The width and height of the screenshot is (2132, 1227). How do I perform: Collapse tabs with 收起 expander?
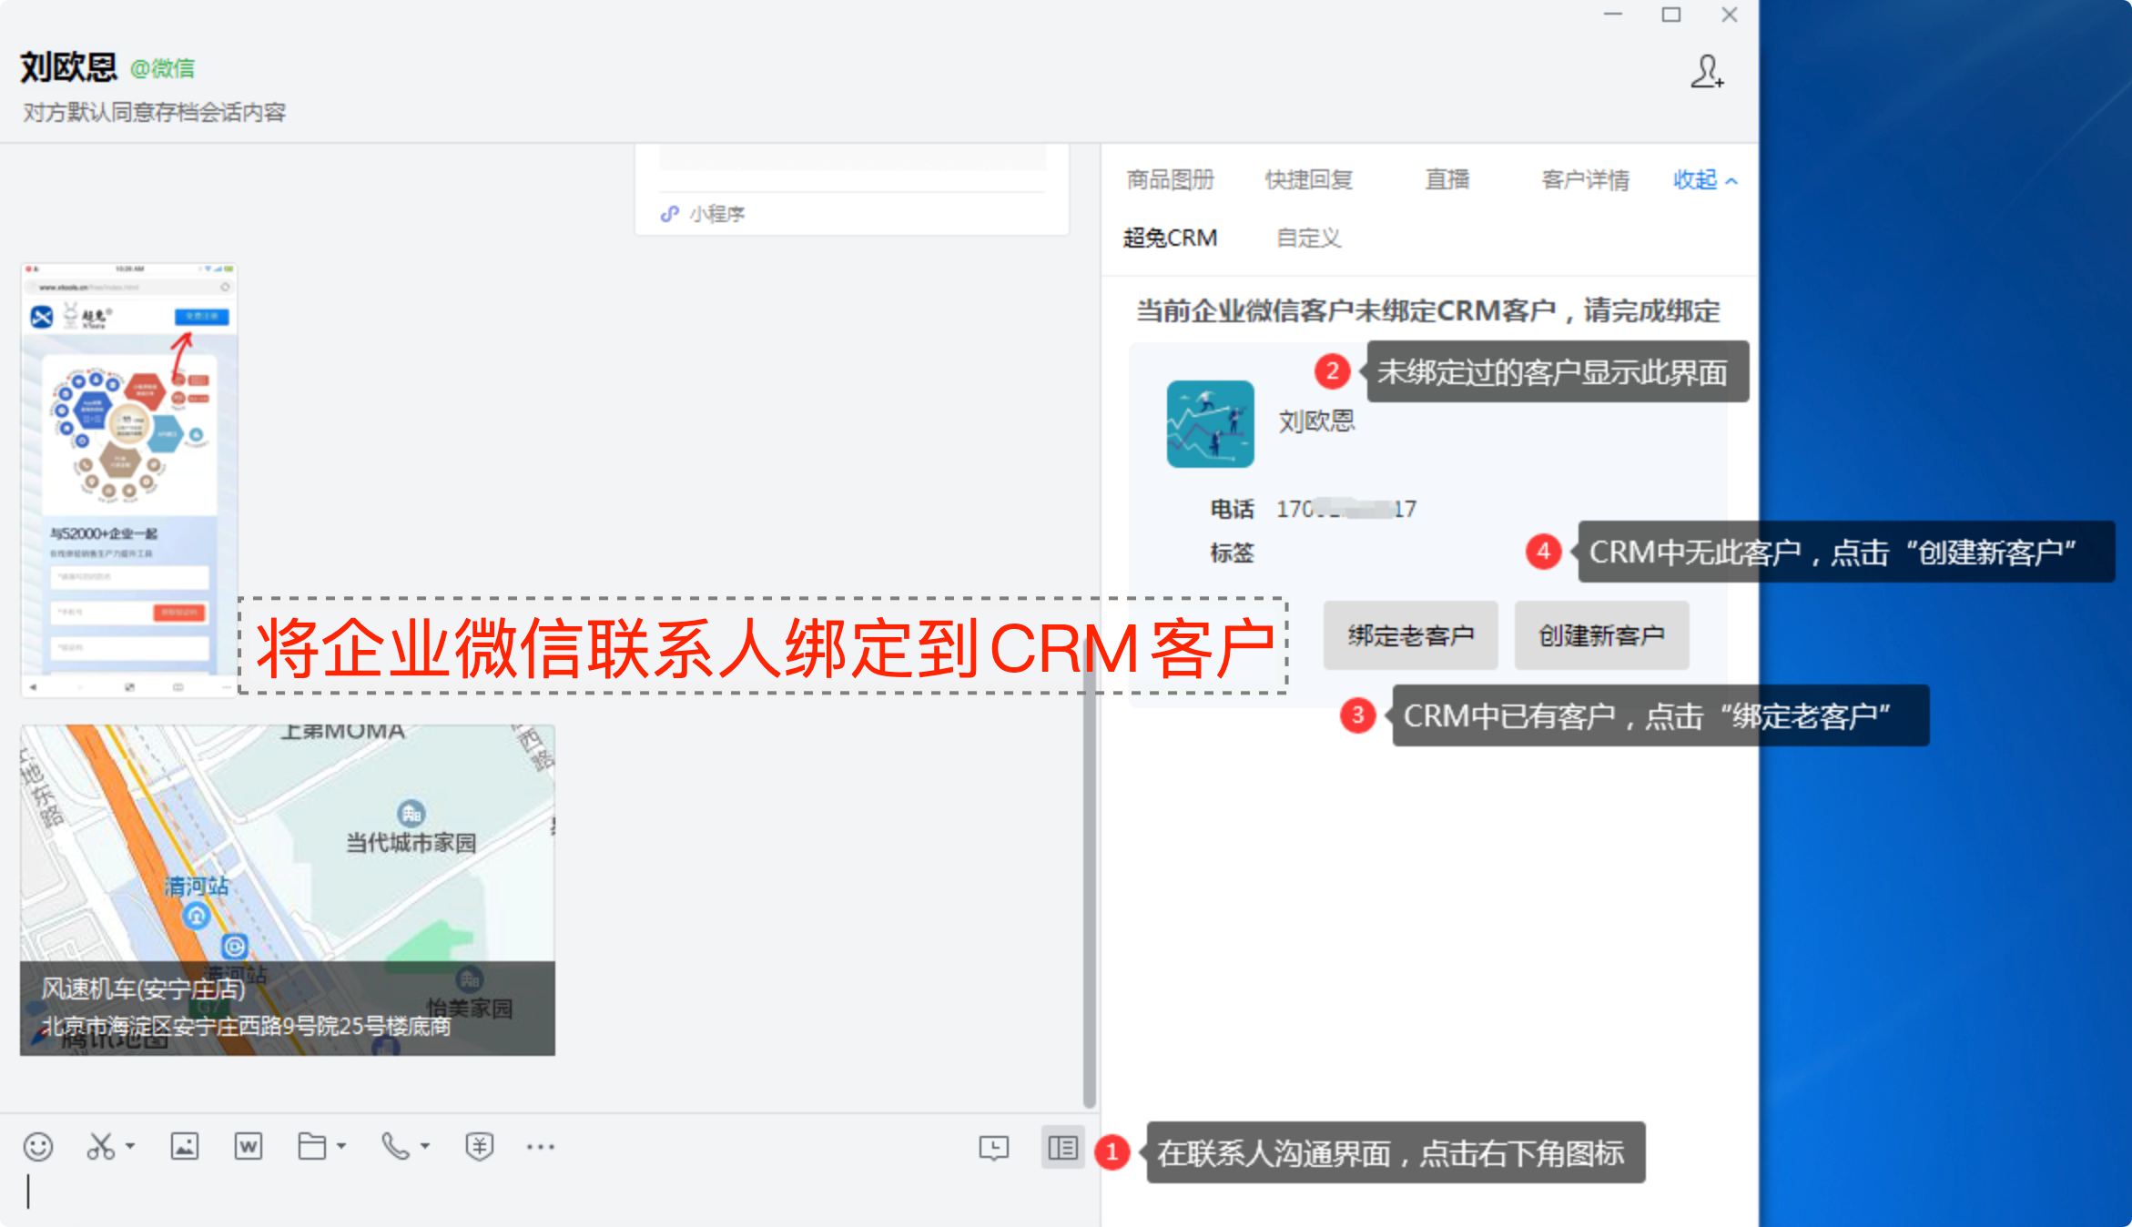(1705, 179)
